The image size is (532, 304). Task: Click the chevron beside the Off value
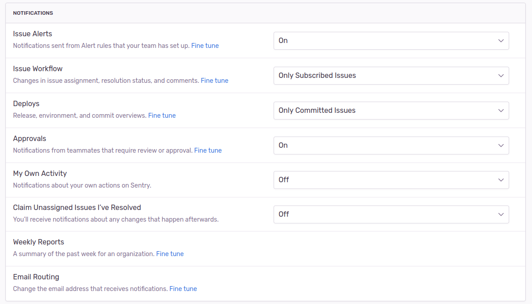(501, 214)
